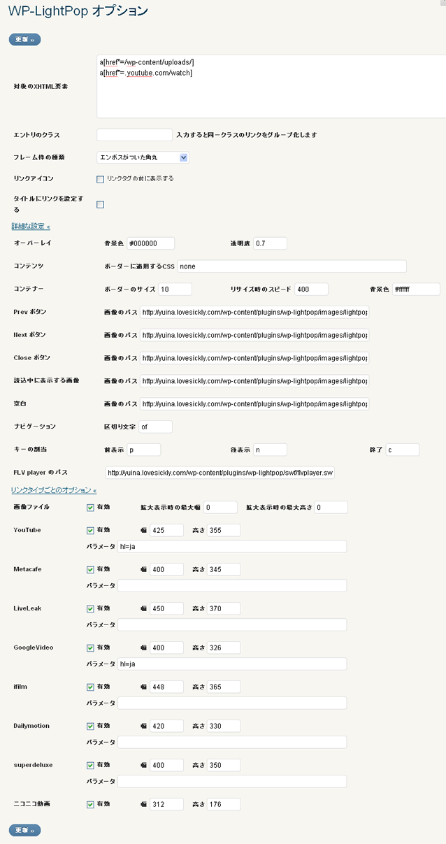Click the overlay 背景色 #000000 field

tap(150, 243)
